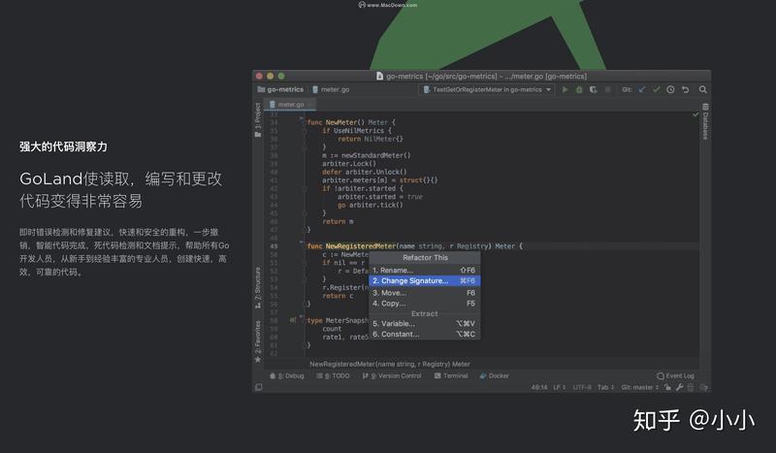The height and width of the screenshot is (453, 776).
Task: Open the Version Control tool window
Action: [x=392, y=375]
